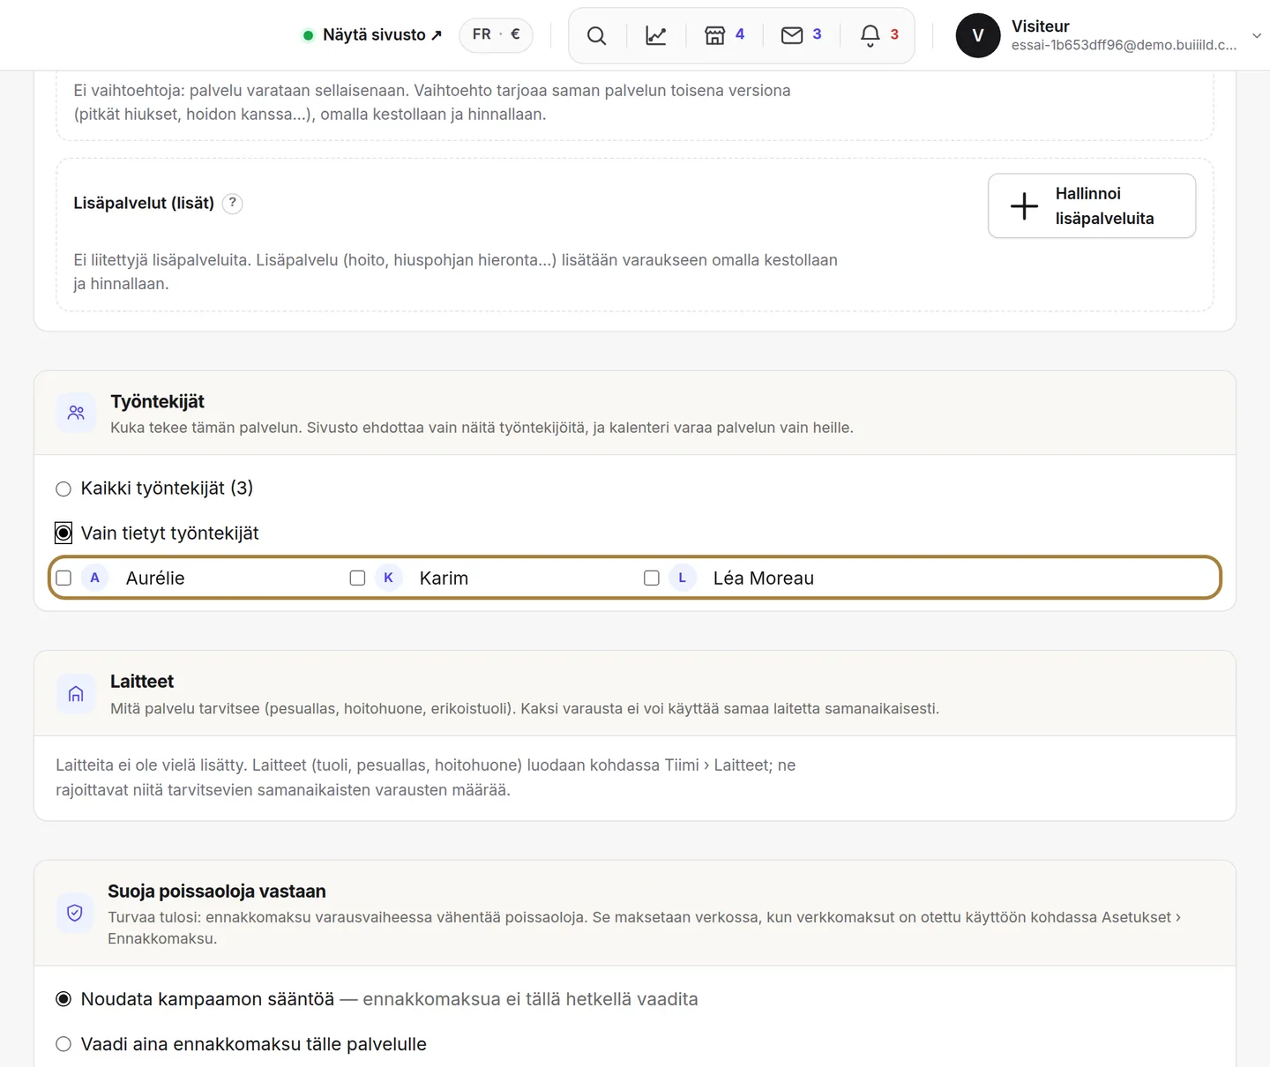The height and width of the screenshot is (1067, 1270).
Task: Expand the Visiteur account dropdown chevron
Action: (x=1257, y=35)
